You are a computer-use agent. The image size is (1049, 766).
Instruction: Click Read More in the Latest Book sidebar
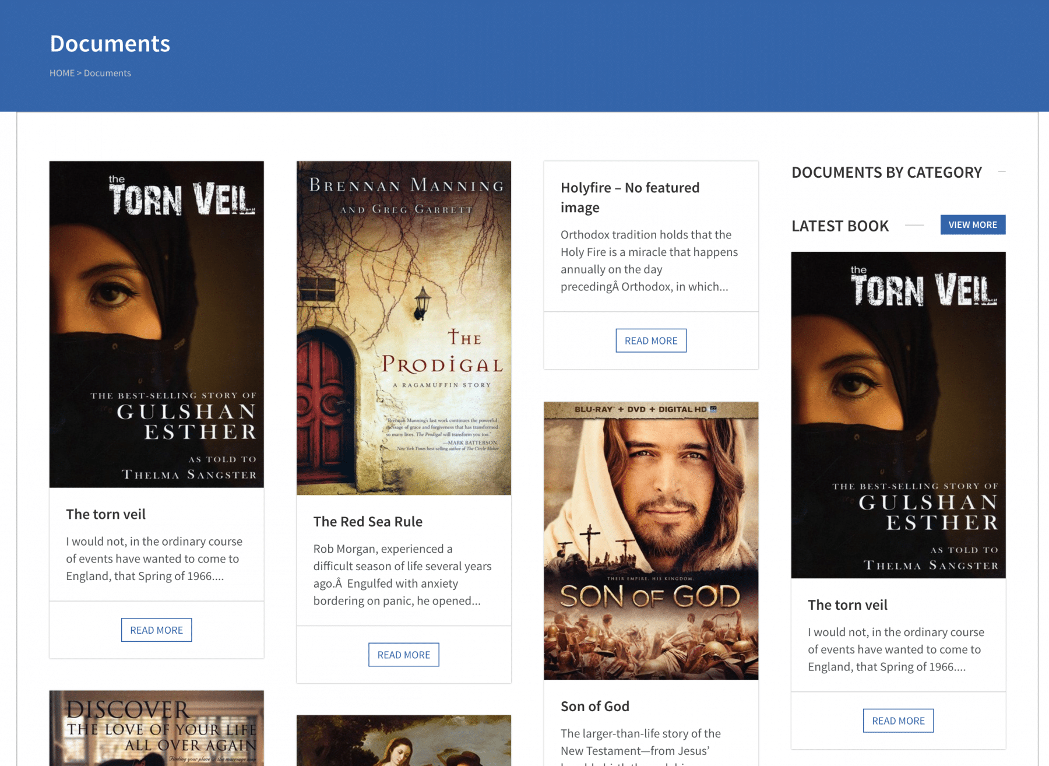click(897, 721)
